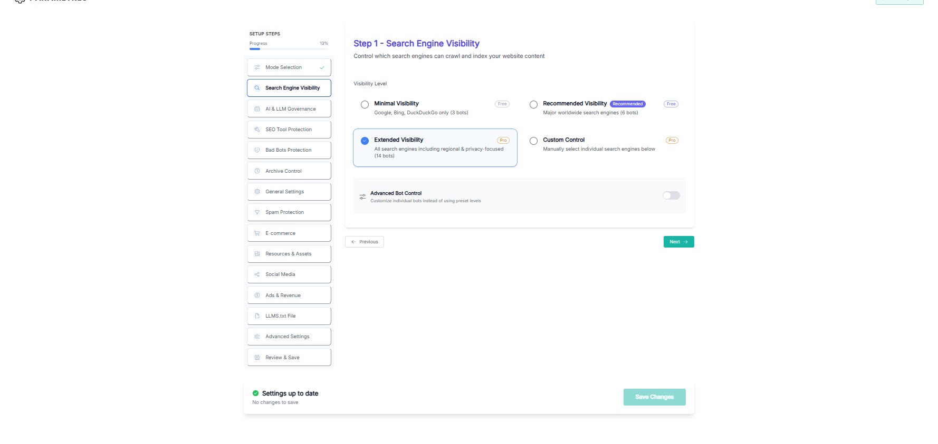The width and height of the screenshot is (938, 444).
Task: Open the AI & LLM Governance step
Action: tap(289, 109)
